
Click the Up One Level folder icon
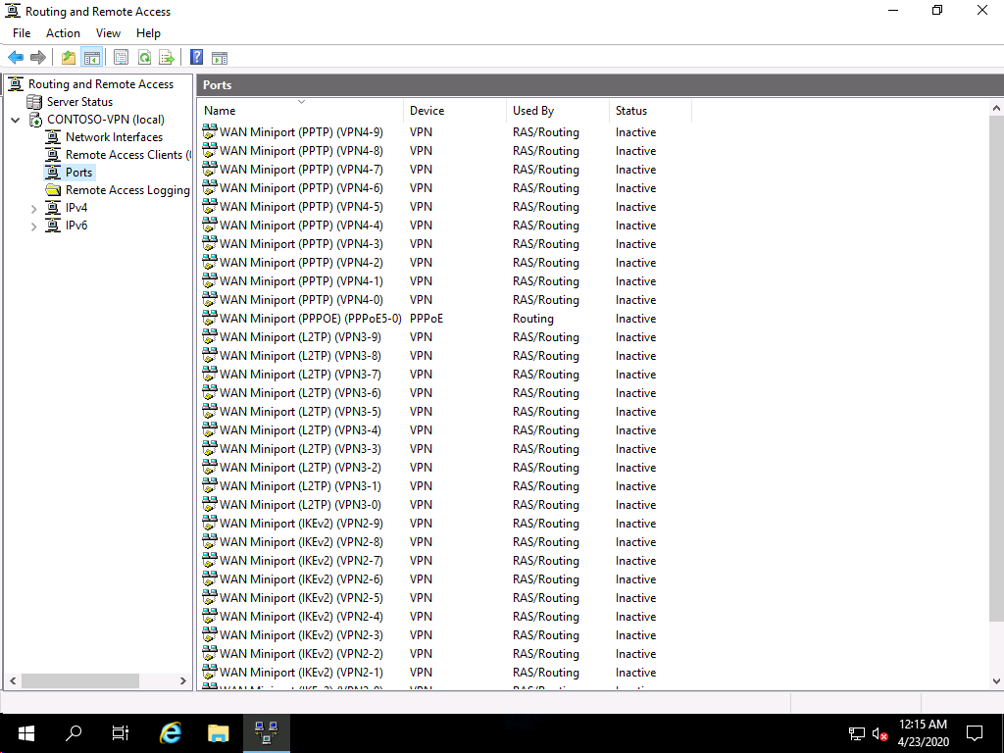click(x=68, y=58)
